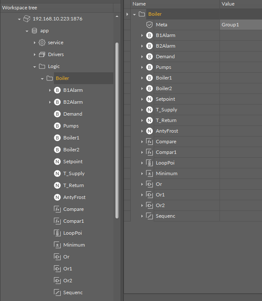Select the AntyFrost row in right panel
This screenshot has height=301, width=262.
(167, 131)
